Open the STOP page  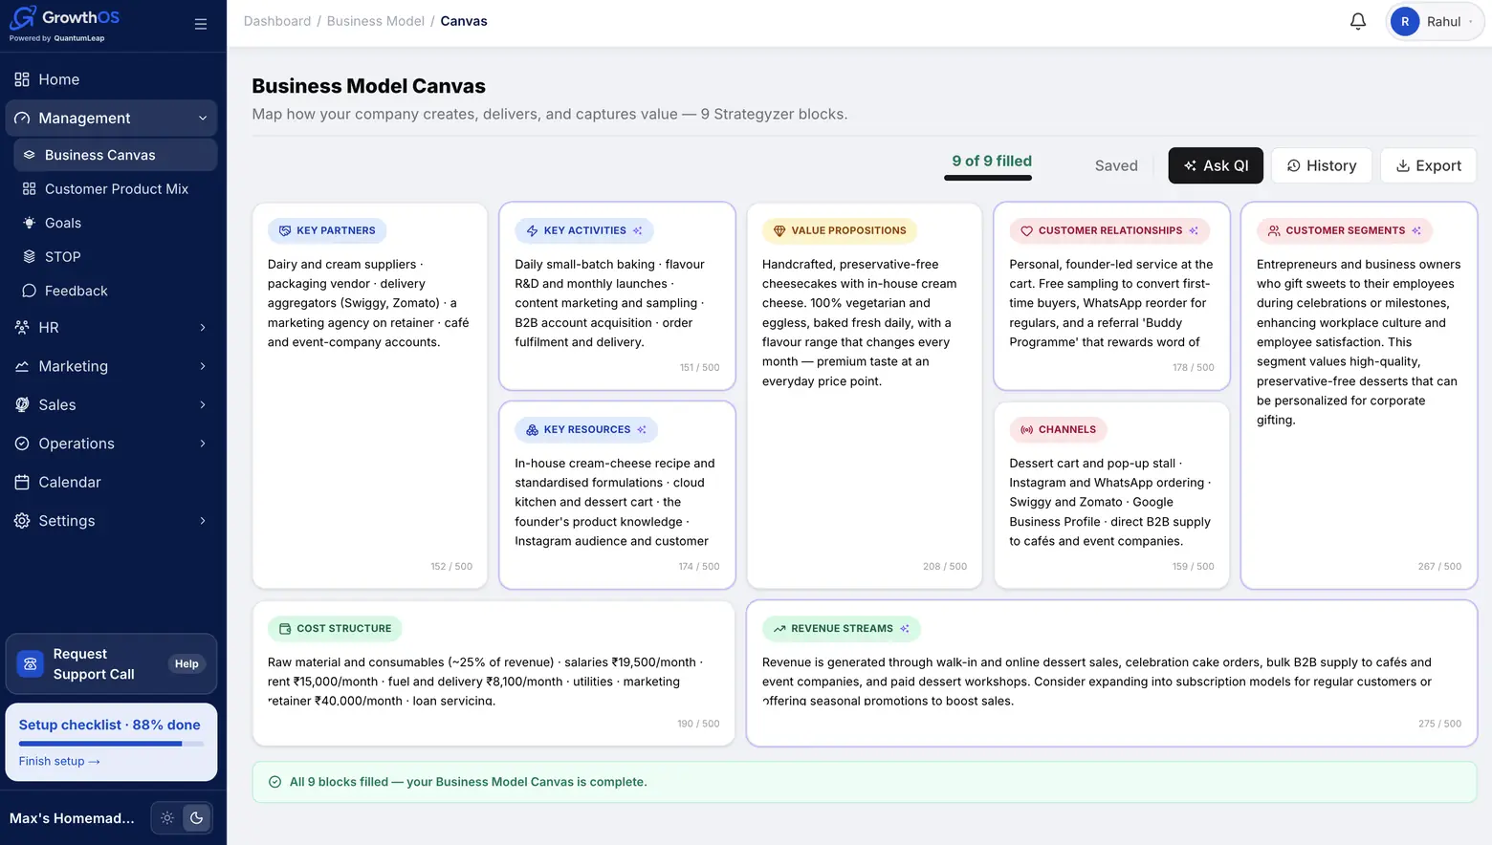coord(115,256)
